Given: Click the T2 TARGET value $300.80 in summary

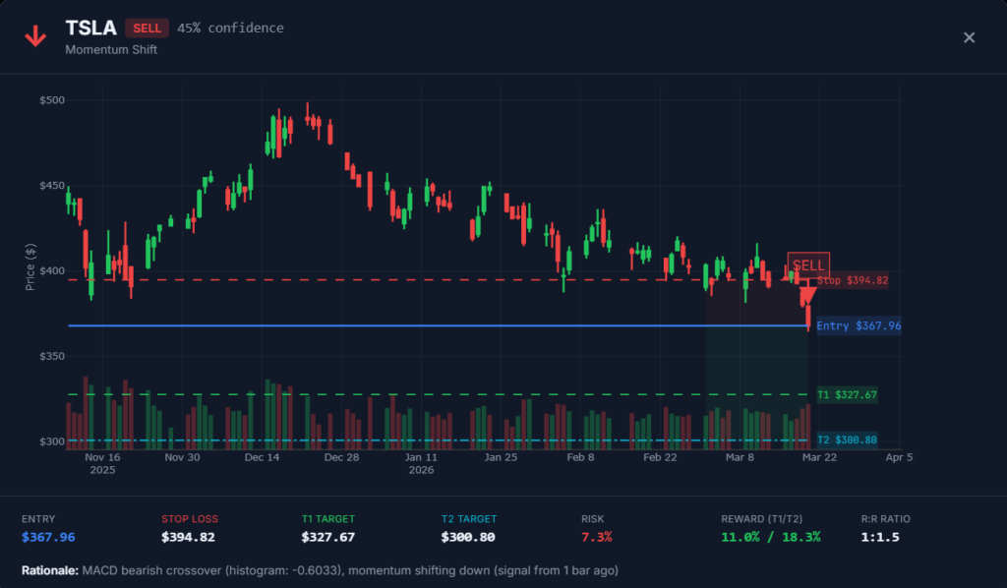Looking at the screenshot, I should [468, 537].
